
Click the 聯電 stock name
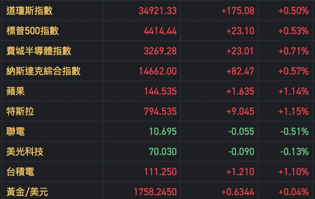[x=16, y=132]
